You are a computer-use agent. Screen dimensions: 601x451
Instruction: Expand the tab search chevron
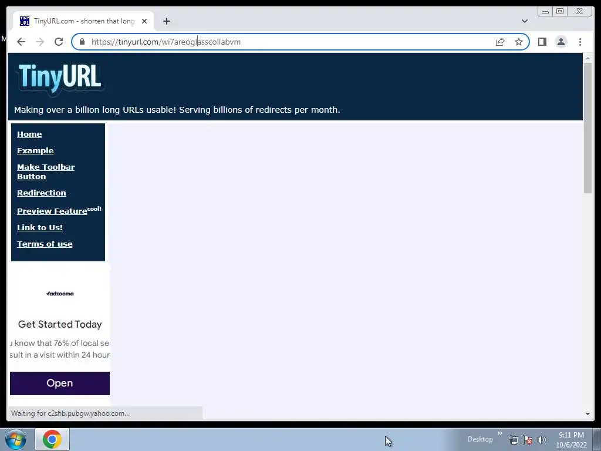click(525, 21)
